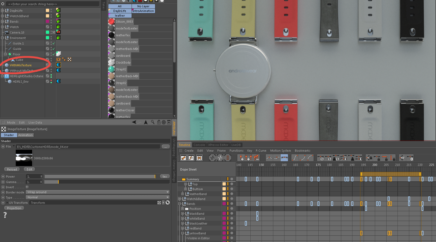Clear the object search with X icon
Viewport: 436px width, 242px height.
click(3, 4)
